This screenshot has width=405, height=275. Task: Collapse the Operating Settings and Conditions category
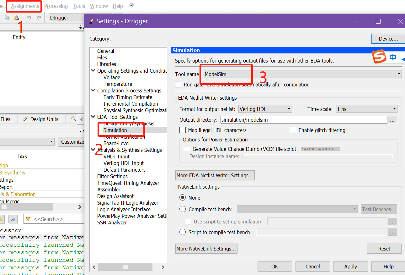[x=93, y=71]
